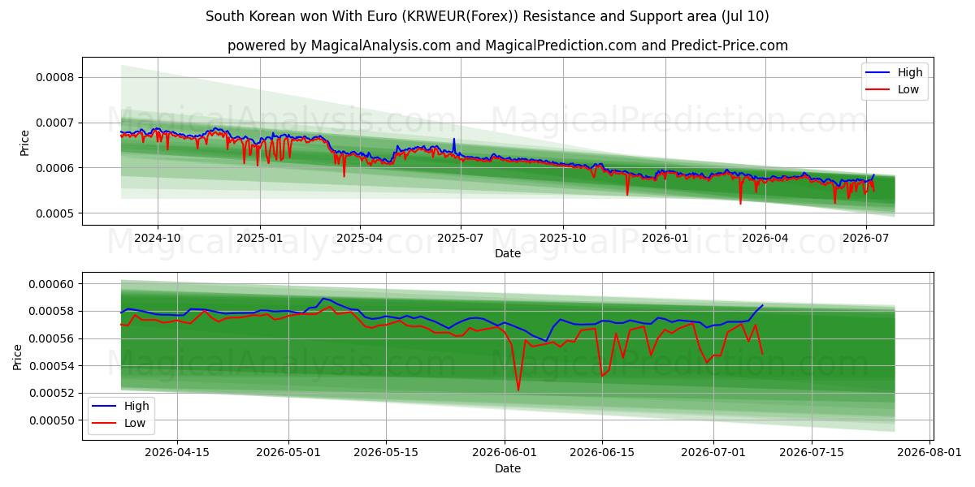Click the x-axis label 2026-07

(x=866, y=239)
